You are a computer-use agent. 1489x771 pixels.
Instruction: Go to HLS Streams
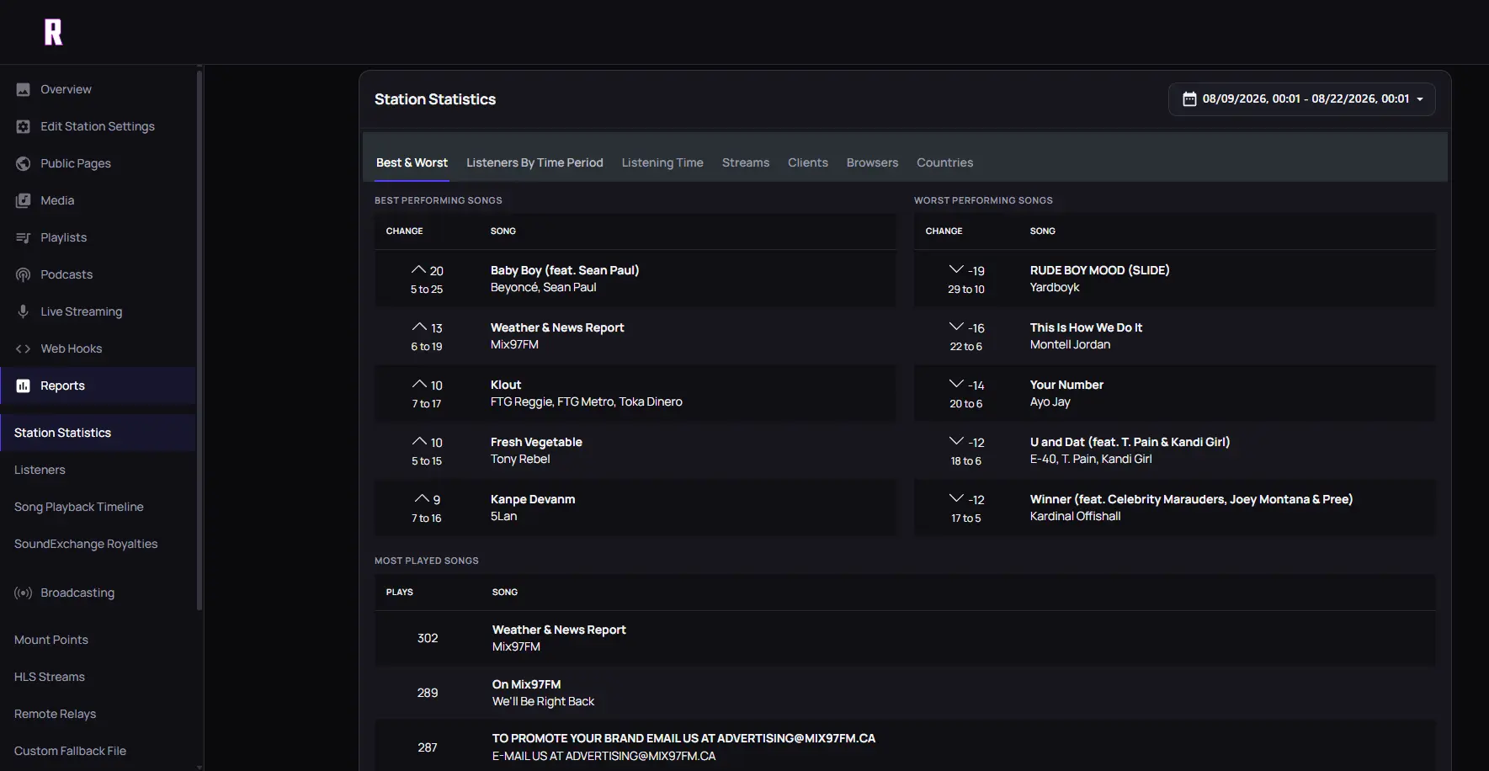point(50,677)
